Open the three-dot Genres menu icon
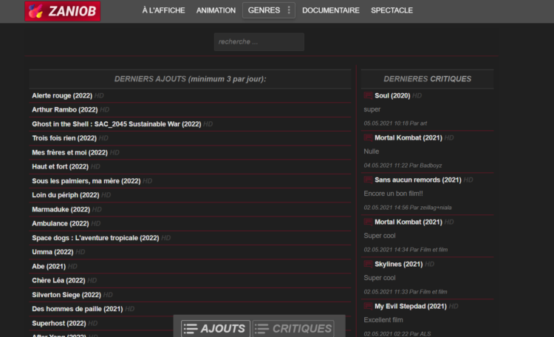This screenshot has height=337, width=554. pos(289,10)
